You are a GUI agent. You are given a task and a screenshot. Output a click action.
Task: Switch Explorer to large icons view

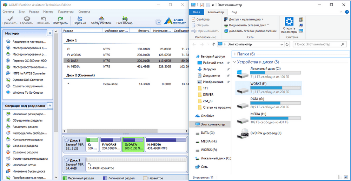pyautogui.click(x=346, y=178)
